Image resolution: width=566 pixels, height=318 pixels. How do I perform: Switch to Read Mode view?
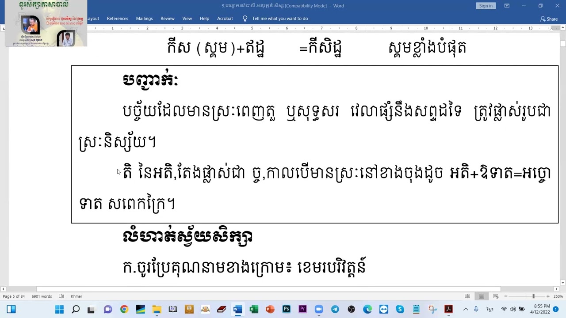click(x=467, y=296)
